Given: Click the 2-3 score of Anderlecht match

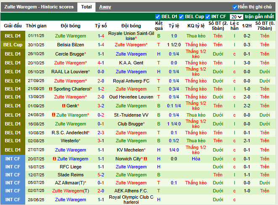Looking at the screenshot, I should pos(101,133).
